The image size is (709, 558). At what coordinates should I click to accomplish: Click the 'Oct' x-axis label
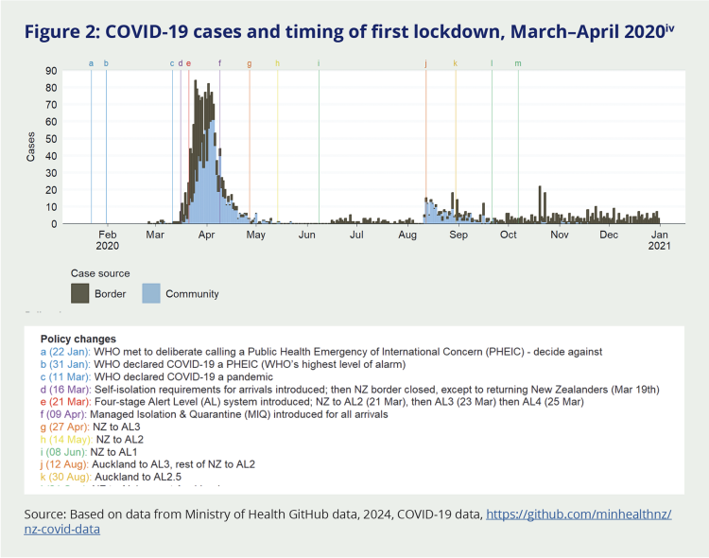pos(509,235)
